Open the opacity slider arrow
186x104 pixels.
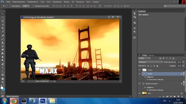183,62
